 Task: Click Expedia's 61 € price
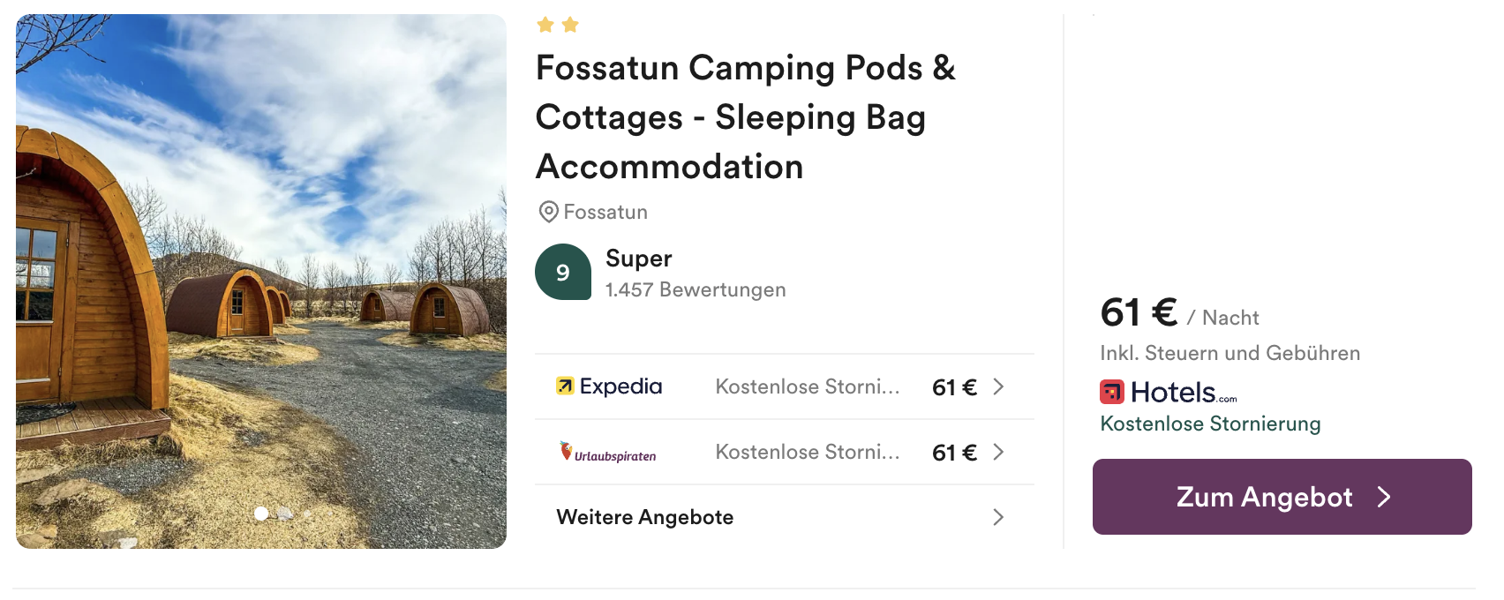(x=954, y=386)
